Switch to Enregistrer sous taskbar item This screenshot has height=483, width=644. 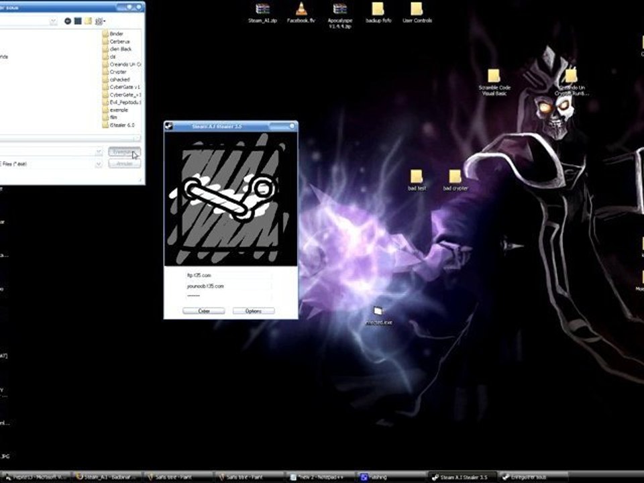point(533,477)
